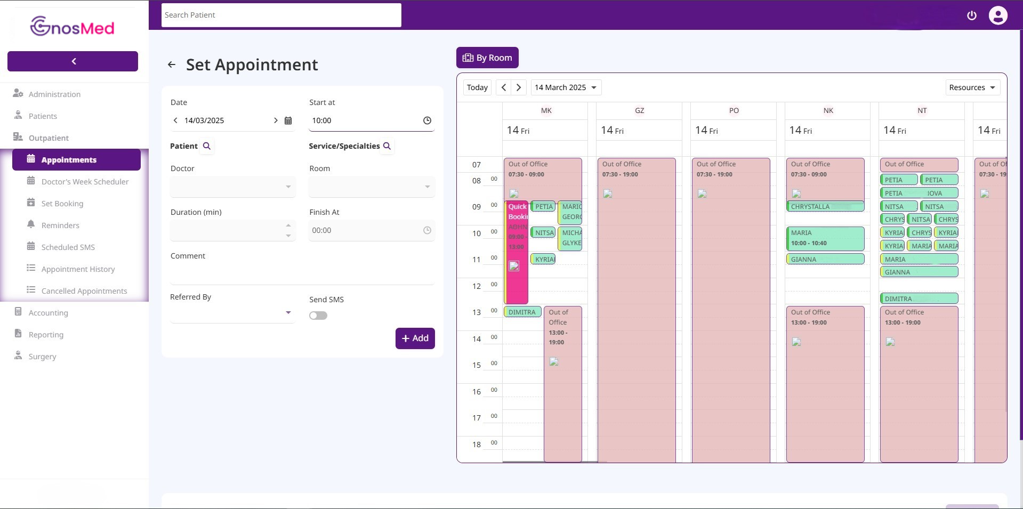Open the Room dropdown

pyautogui.click(x=371, y=187)
